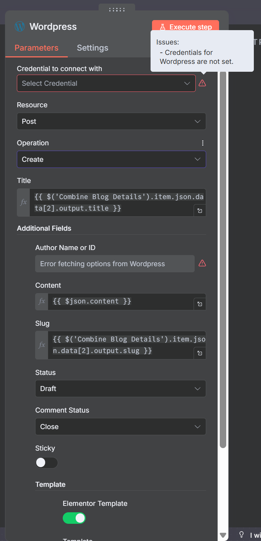Change the Status dropdown from Draft

[120, 389]
